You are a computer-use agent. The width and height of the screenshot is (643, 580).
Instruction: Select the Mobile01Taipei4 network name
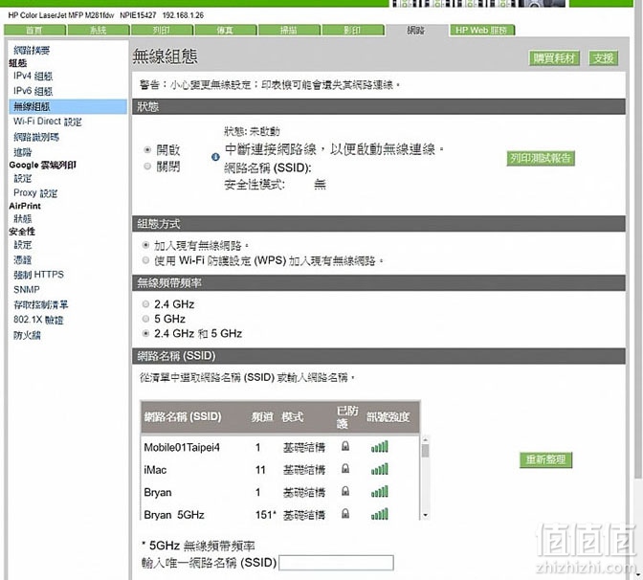(x=182, y=447)
